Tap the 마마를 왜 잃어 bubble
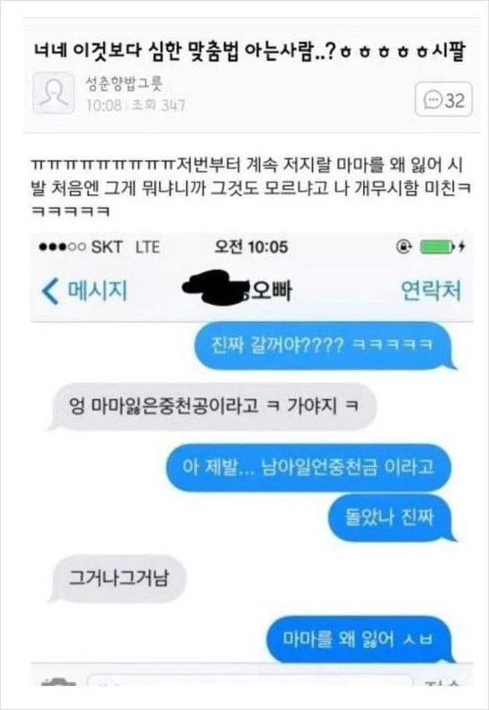Screen dimensions: 489x710 coord(358,639)
